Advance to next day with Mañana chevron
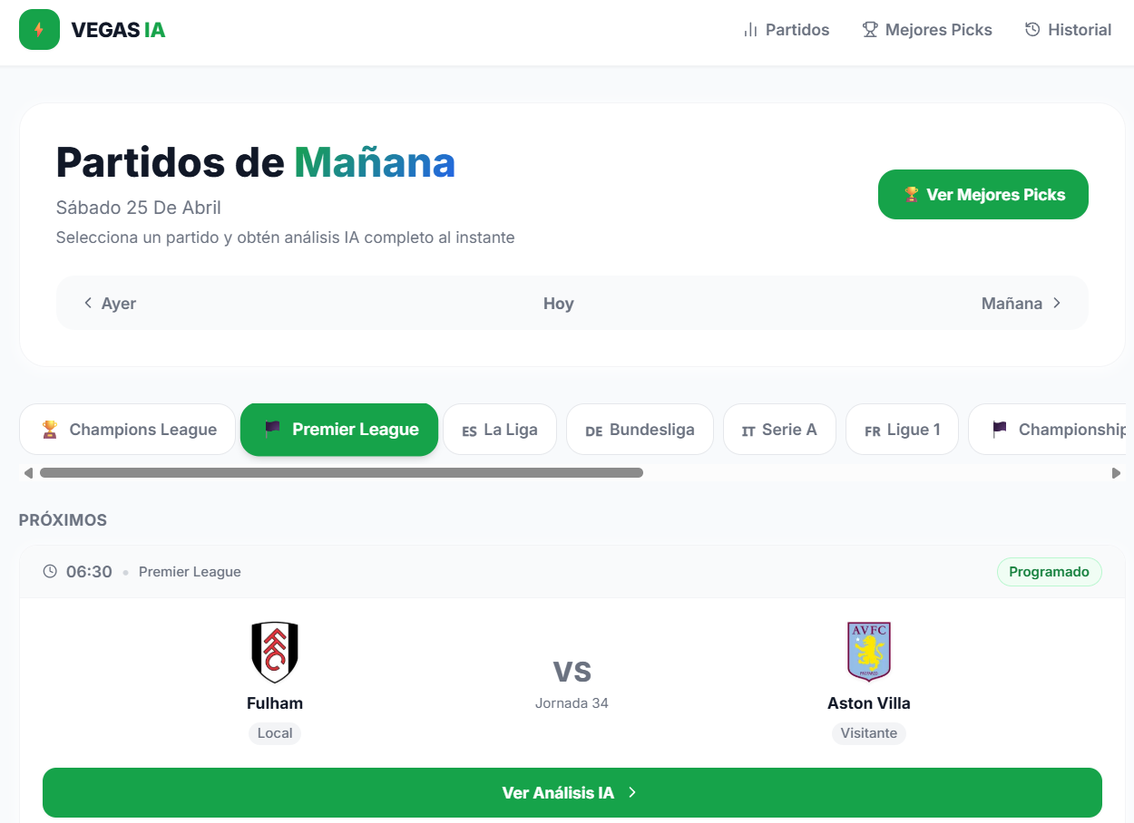1134x823 pixels. pyautogui.click(x=1057, y=303)
